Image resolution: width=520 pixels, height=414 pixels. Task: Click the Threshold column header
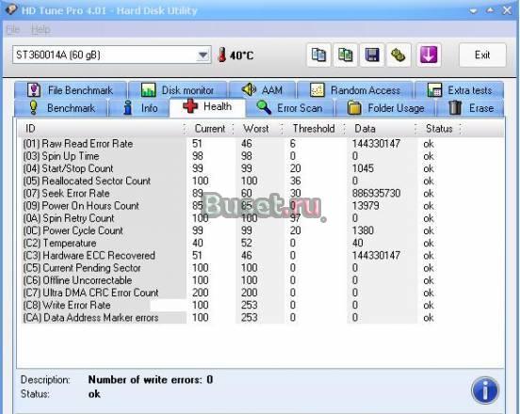point(314,129)
